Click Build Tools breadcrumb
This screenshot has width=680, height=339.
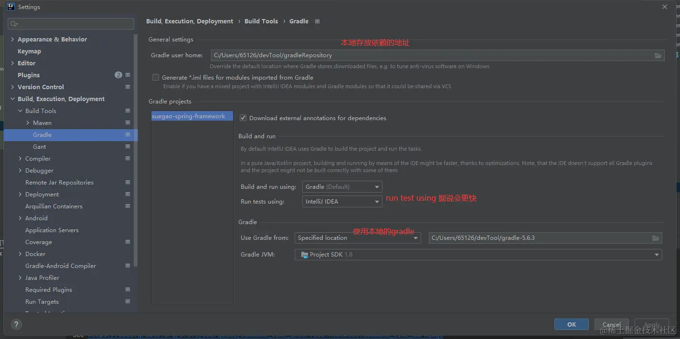click(261, 21)
